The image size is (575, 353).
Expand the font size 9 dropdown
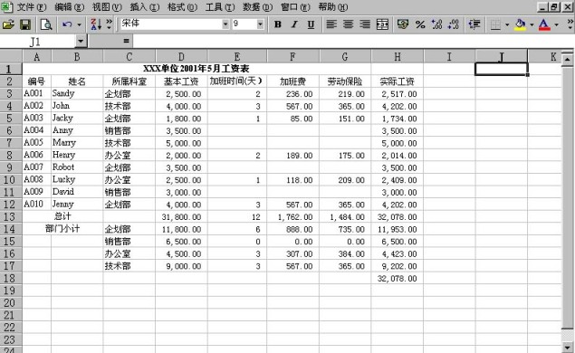(260, 24)
